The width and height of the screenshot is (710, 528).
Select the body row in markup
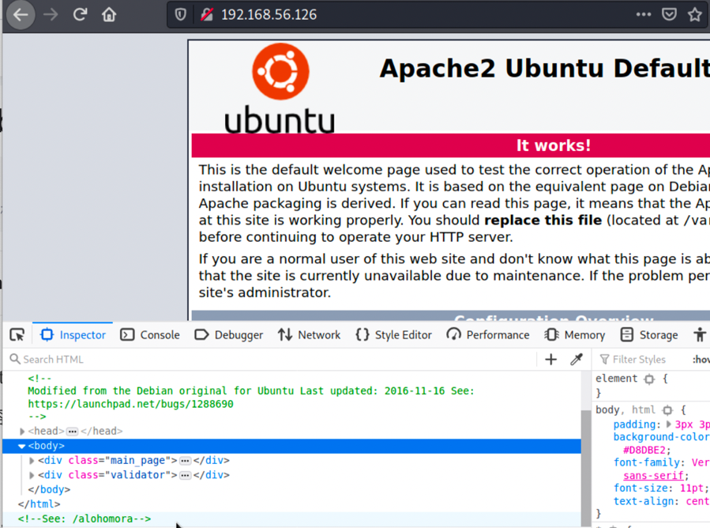pos(291,446)
